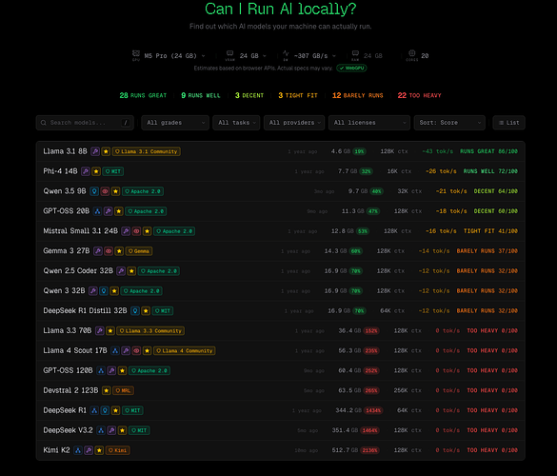Click the blue MoE icon on GPT-OSS 20B

97,211
